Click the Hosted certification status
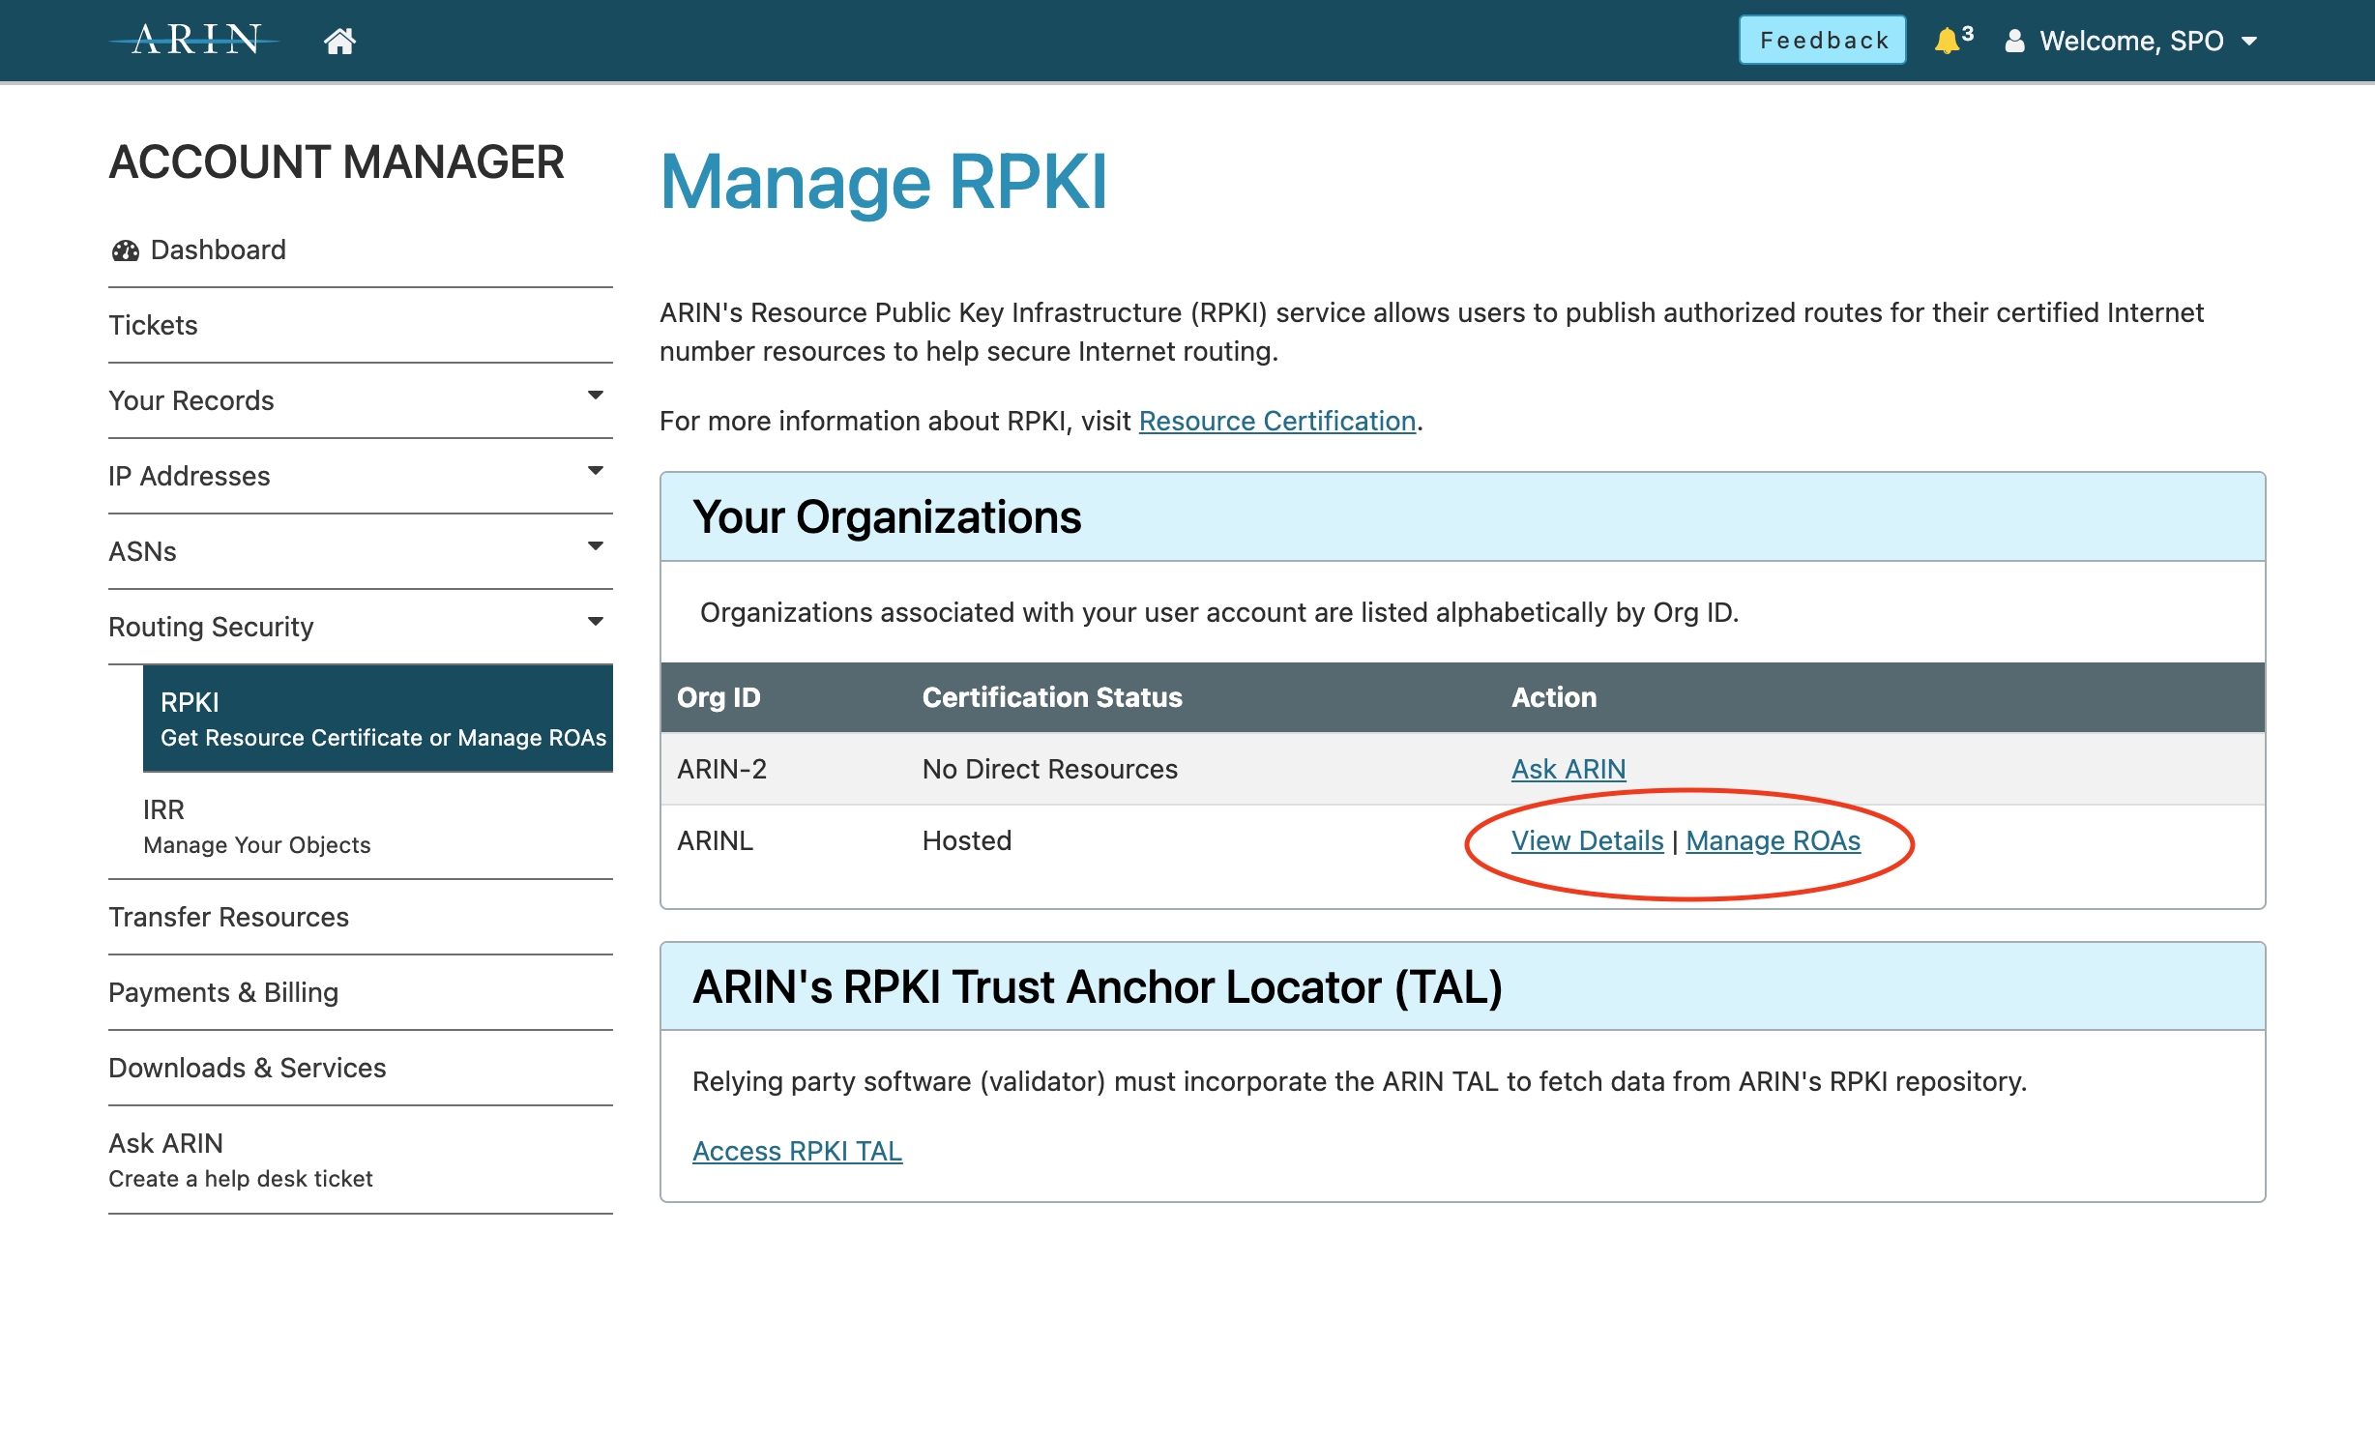 967,840
